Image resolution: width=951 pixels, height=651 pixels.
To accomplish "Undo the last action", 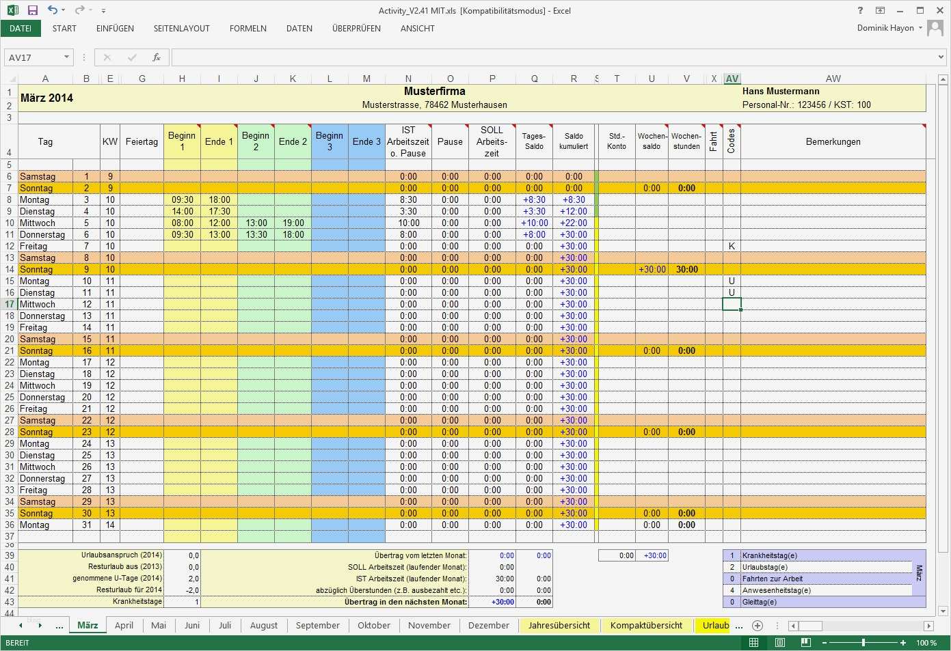I will 54,10.
